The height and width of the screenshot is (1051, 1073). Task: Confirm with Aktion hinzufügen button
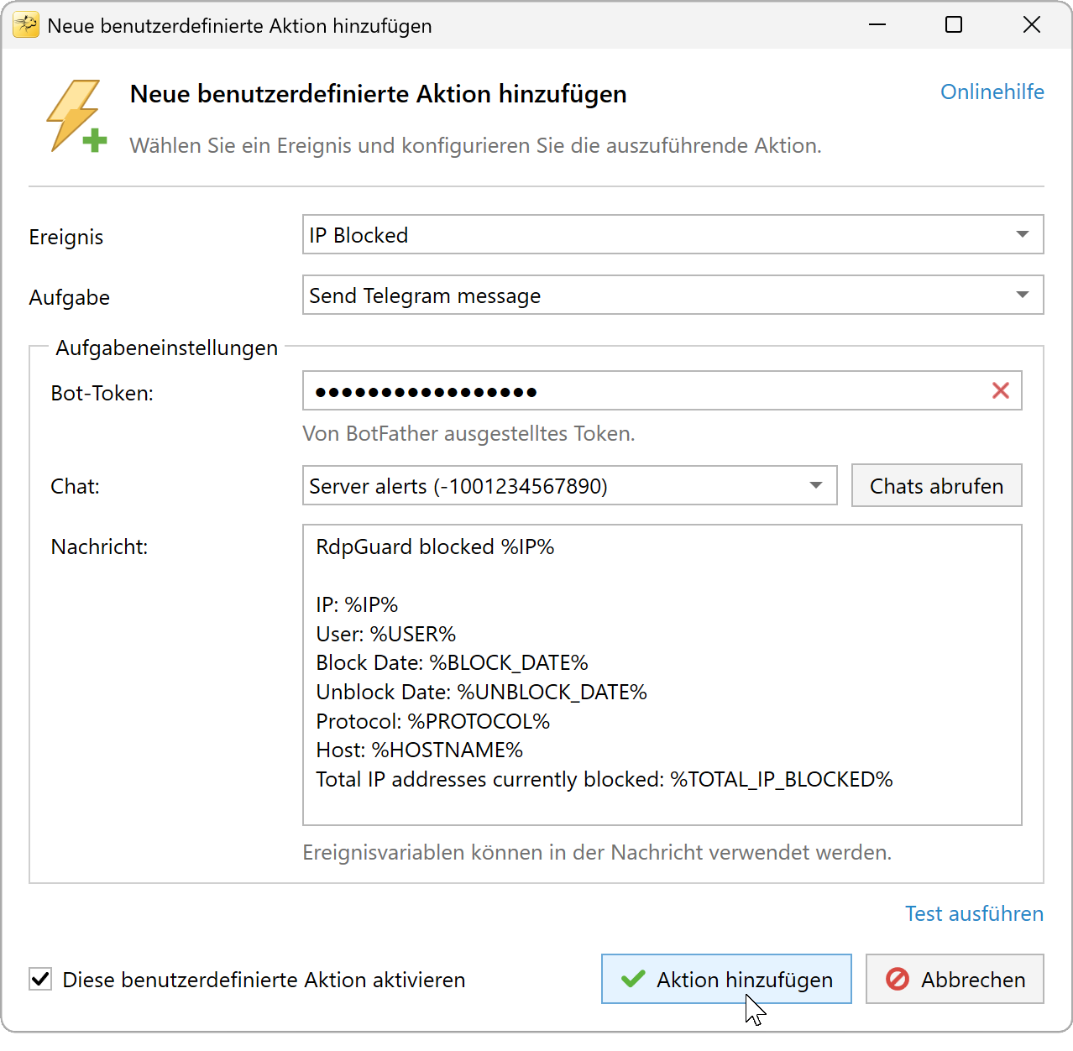click(726, 979)
